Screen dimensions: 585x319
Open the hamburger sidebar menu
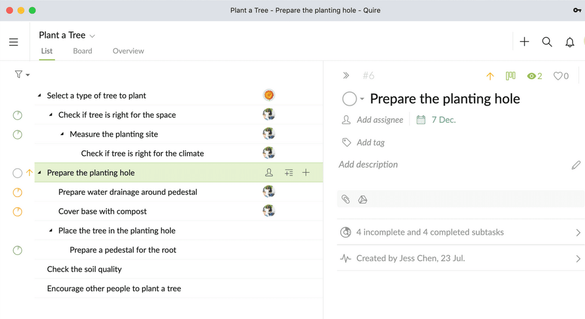click(13, 42)
